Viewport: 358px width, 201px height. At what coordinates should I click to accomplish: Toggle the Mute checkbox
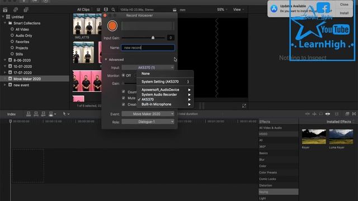click(123, 98)
